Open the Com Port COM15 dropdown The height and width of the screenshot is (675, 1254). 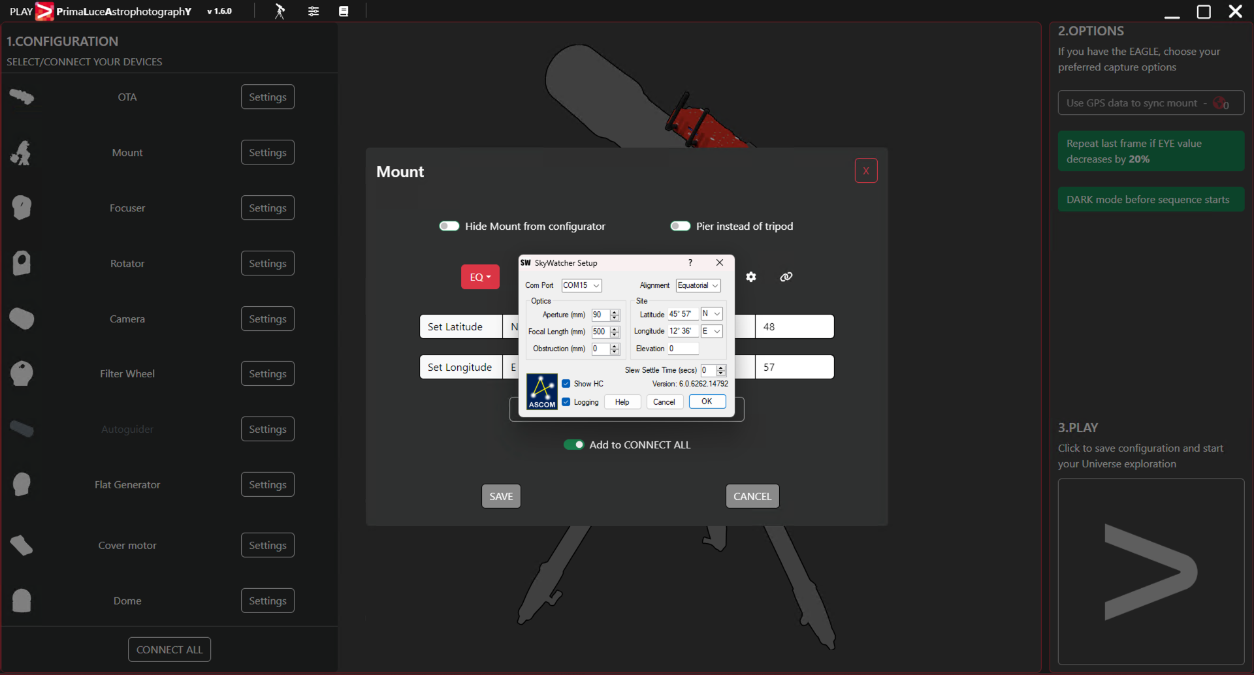point(581,285)
